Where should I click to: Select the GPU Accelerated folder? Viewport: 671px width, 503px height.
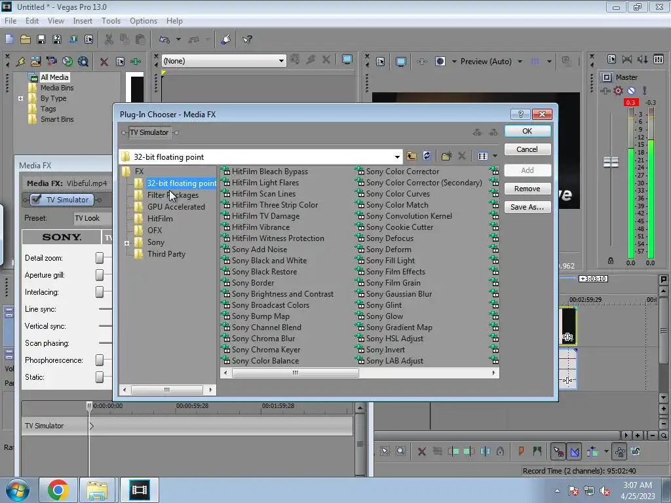176,206
